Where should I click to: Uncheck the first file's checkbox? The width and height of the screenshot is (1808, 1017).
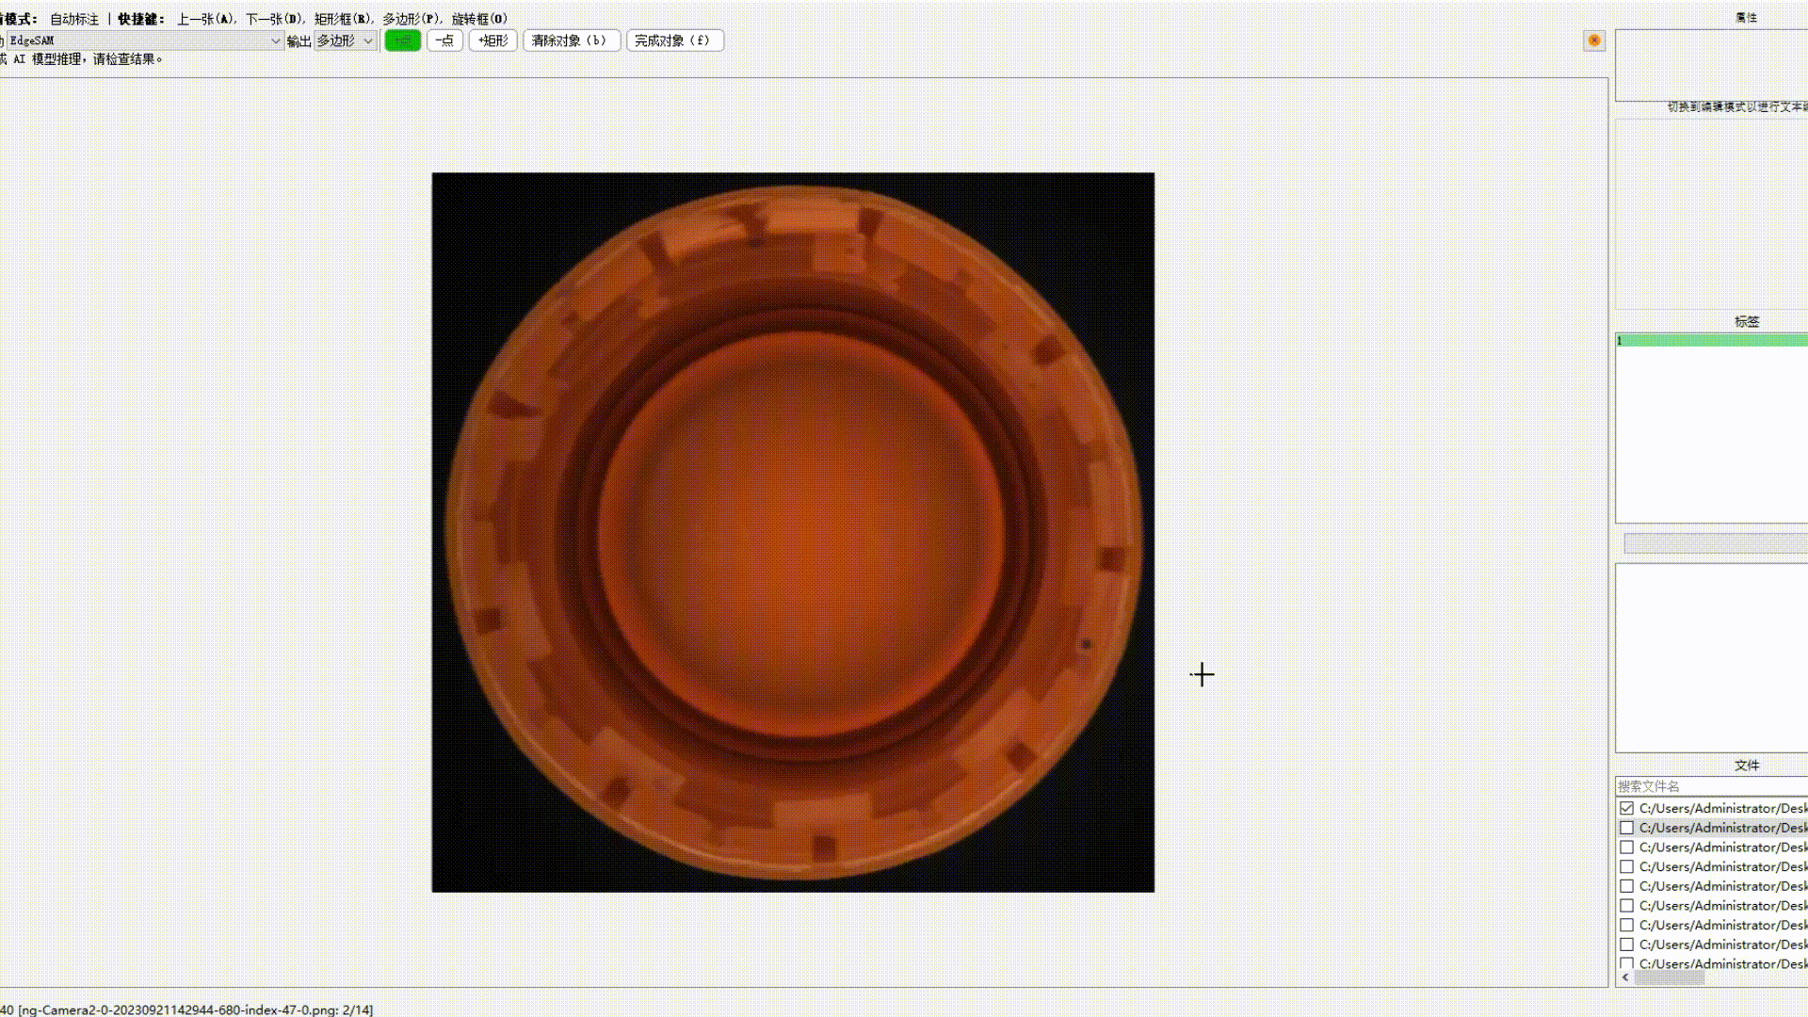click(x=1626, y=808)
